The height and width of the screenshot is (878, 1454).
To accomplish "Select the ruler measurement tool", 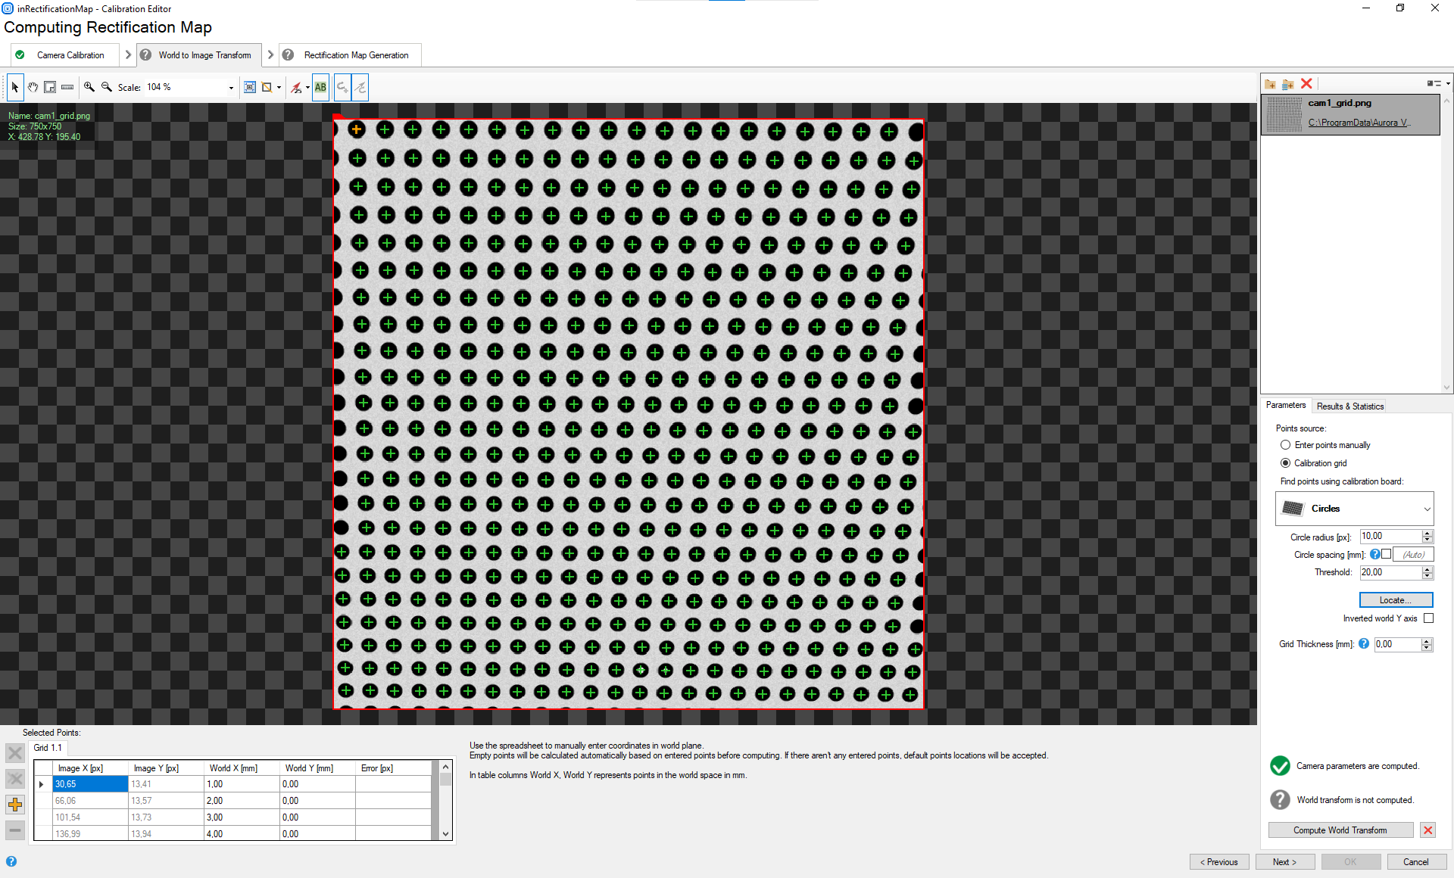I will [67, 87].
